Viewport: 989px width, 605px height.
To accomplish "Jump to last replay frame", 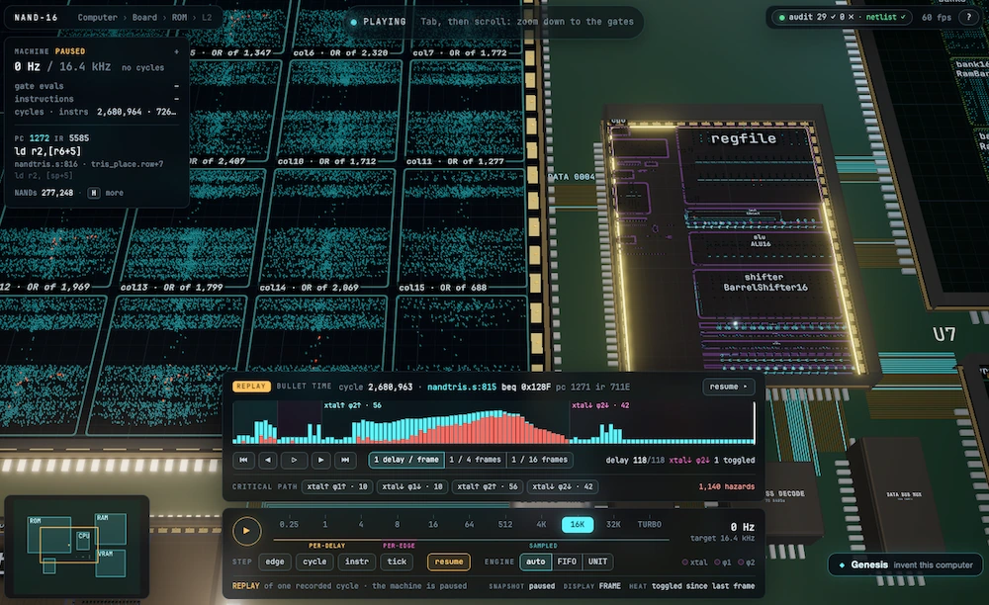I will coord(345,460).
